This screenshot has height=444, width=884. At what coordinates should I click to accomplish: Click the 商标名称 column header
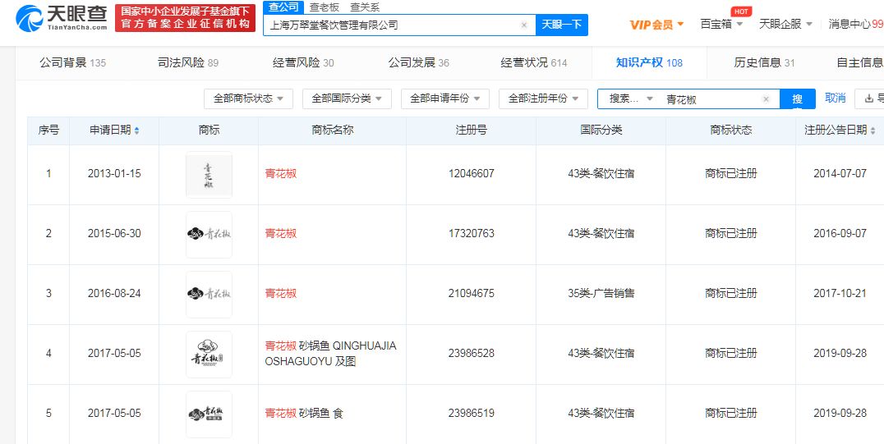tap(332, 130)
